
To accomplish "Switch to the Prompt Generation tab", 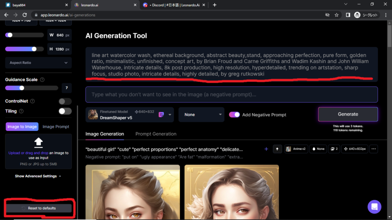I will [156, 134].
